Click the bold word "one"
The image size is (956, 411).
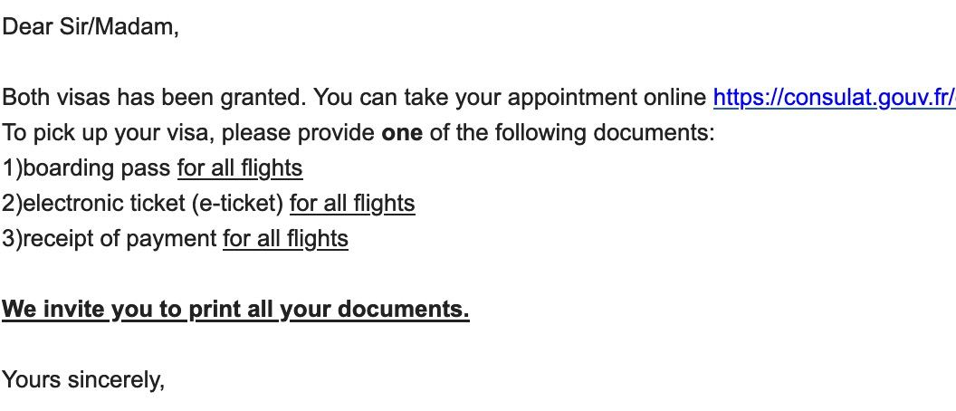402,133
